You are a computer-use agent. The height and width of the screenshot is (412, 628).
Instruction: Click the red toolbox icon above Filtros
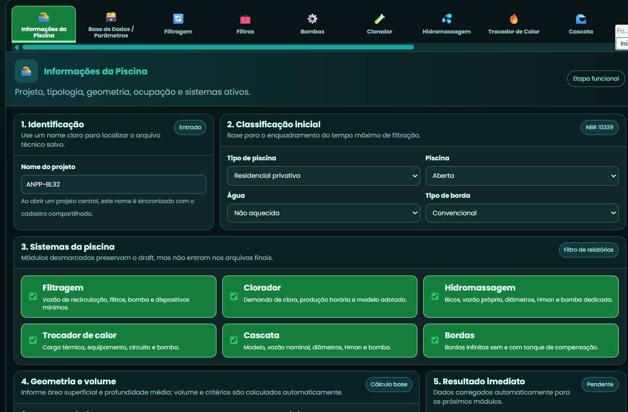tap(245, 19)
